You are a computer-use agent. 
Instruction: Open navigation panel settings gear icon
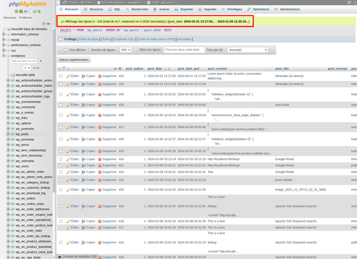pyautogui.click(x=35, y=11)
